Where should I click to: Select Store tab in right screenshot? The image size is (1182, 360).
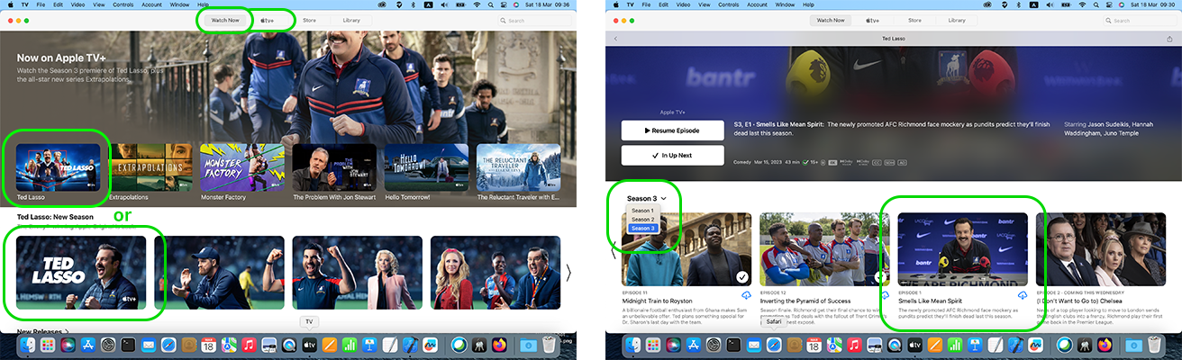click(914, 20)
